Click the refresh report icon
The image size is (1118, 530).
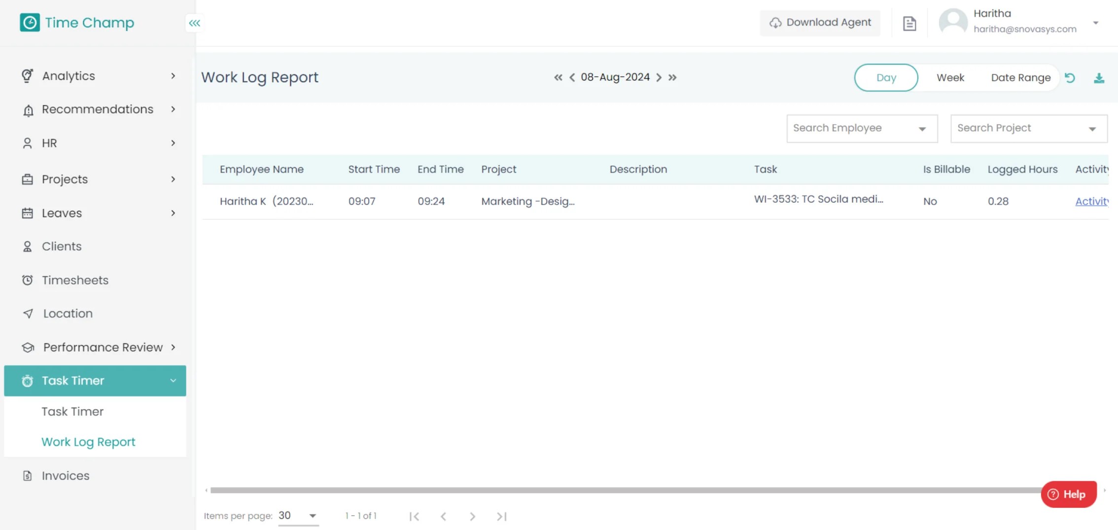pos(1070,77)
